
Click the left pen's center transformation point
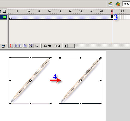[30, 80]
